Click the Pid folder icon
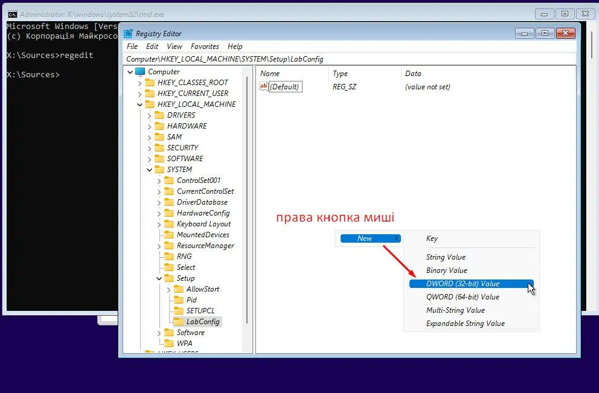599x393 pixels. click(x=179, y=300)
